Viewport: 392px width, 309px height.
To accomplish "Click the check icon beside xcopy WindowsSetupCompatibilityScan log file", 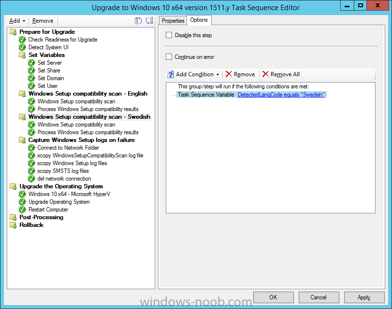I will pos(31,155).
